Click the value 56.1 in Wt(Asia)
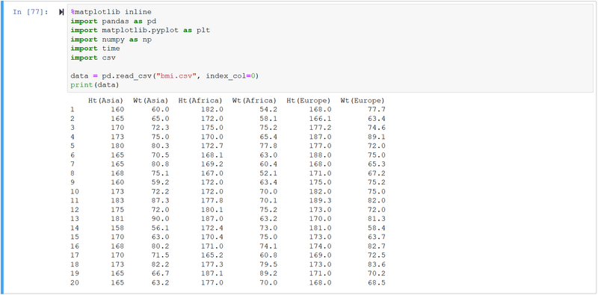Viewport: 598px width, 295px height. 160,228
